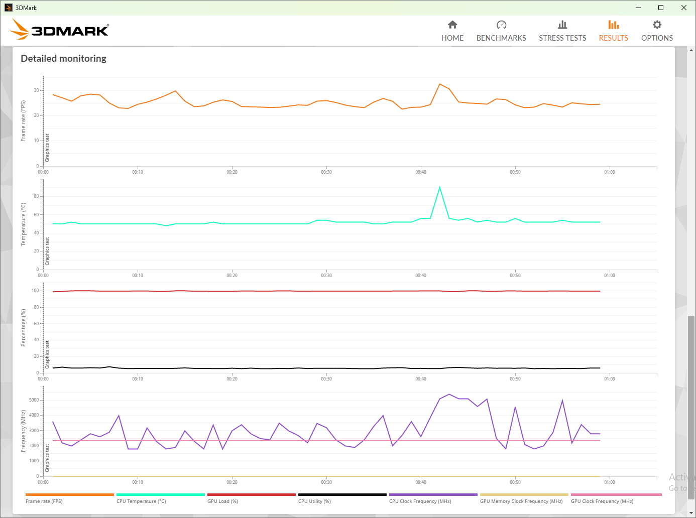Select the orange Results chart icon
Screen dimensions: 696x518
[613, 25]
